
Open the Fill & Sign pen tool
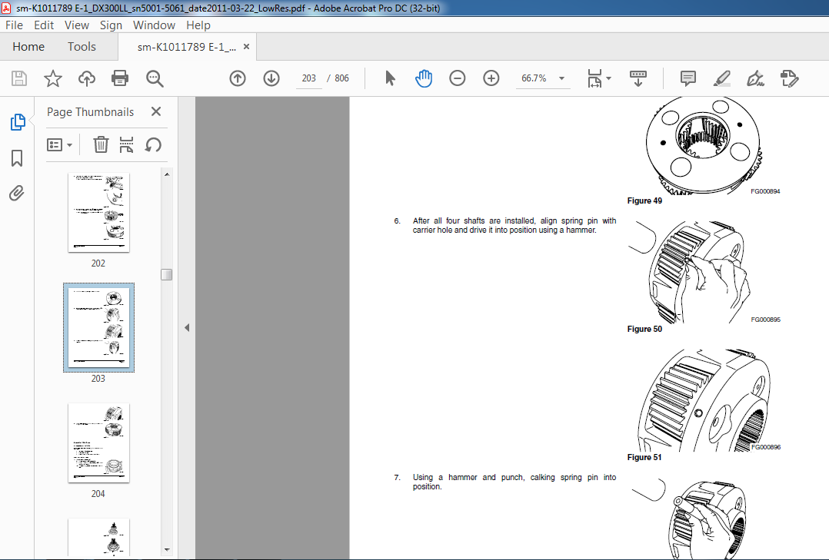point(755,78)
